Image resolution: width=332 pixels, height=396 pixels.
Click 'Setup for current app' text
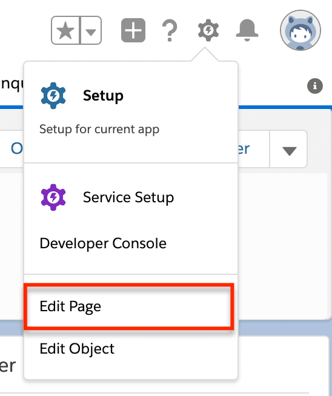pos(99,130)
